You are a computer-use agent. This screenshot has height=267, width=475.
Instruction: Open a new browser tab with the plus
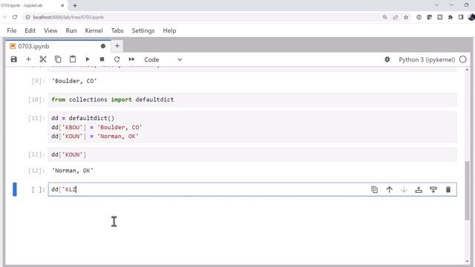75,5
